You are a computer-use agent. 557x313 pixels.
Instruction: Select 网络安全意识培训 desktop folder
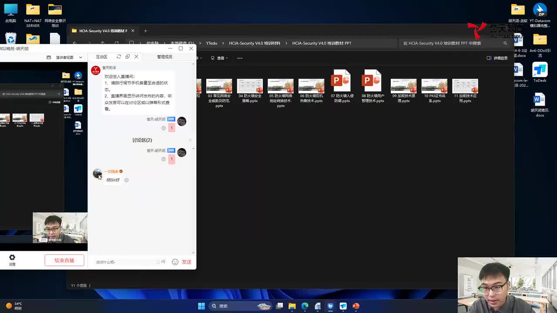pyautogui.click(x=55, y=15)
